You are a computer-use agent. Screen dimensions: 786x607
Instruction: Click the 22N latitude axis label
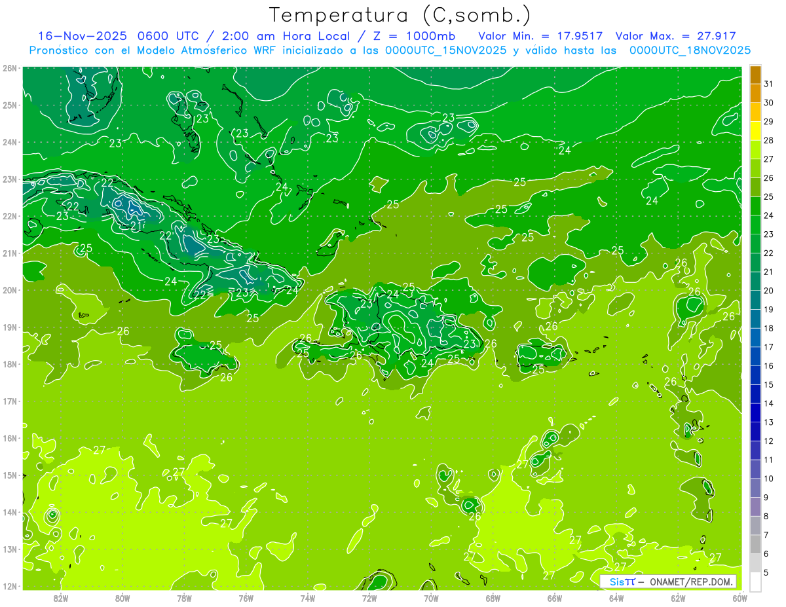10,216
